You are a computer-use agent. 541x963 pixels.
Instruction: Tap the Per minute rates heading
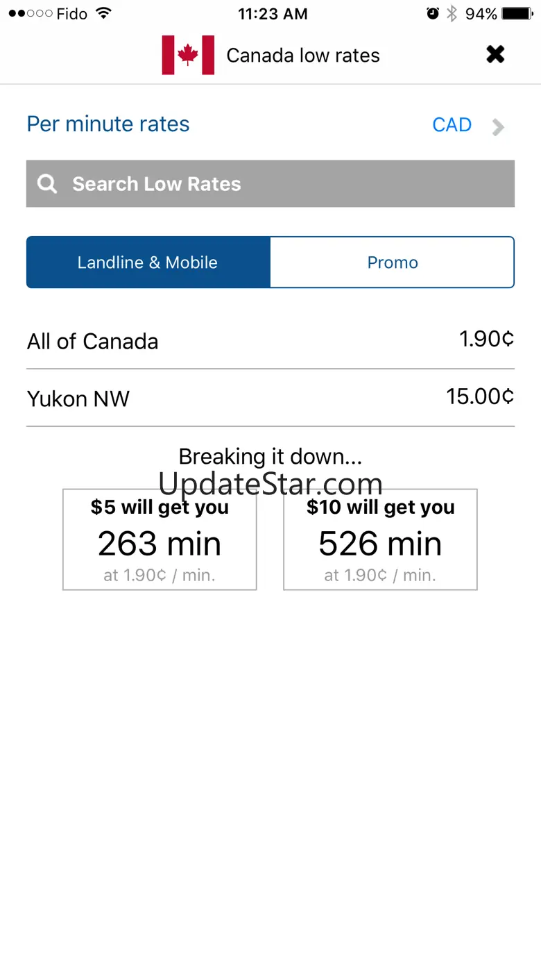point(108,124)
